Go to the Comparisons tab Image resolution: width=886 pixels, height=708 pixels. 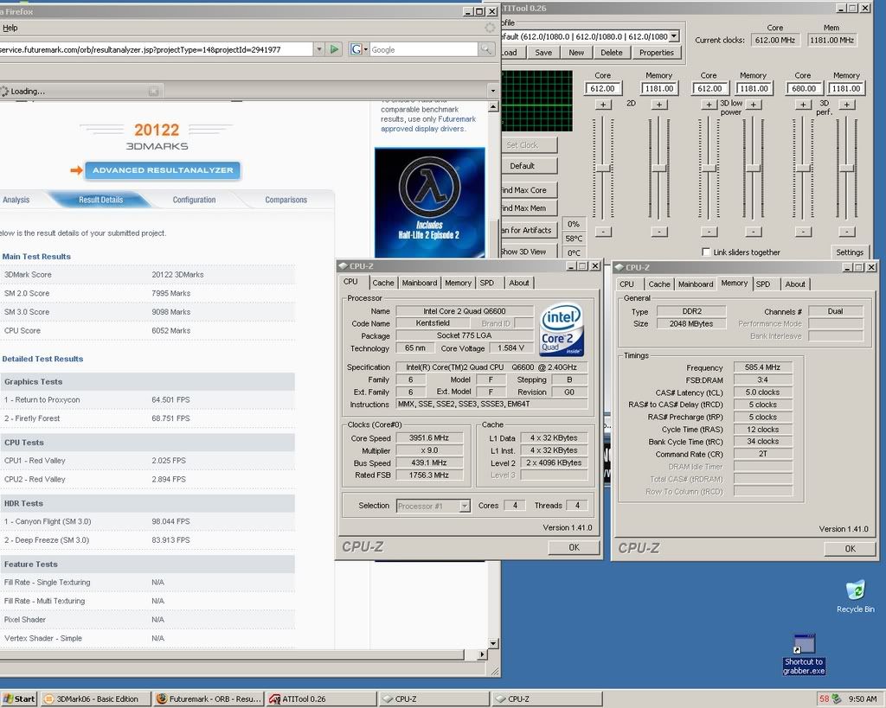point(286,200)
